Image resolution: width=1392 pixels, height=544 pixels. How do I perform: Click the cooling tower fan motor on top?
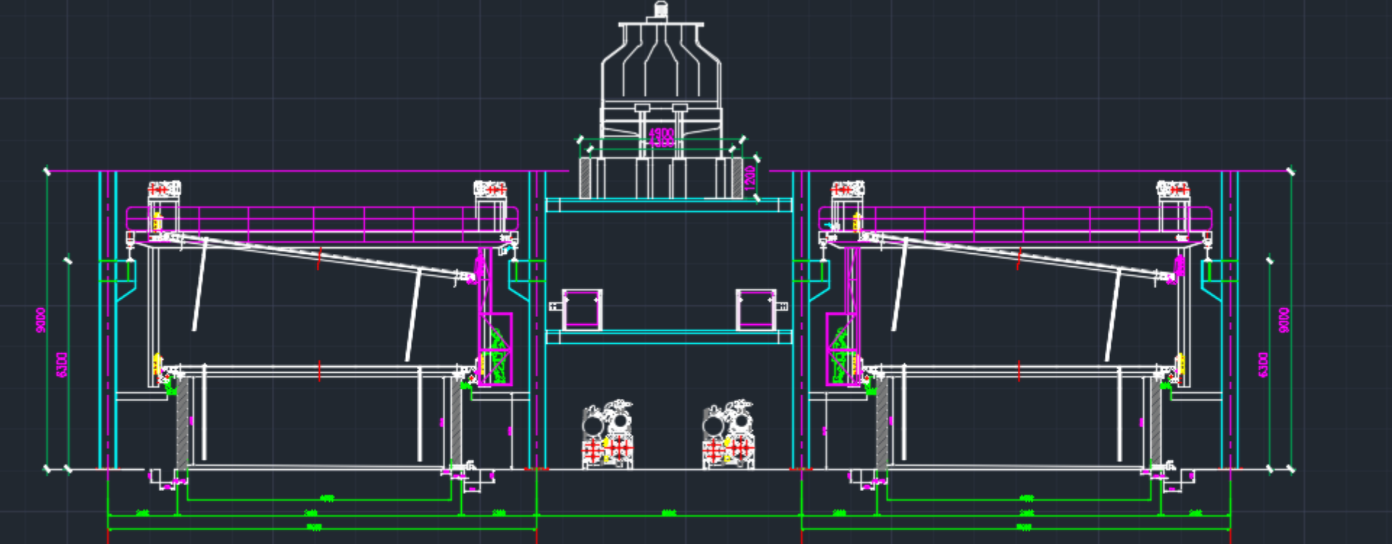(660, 10)
